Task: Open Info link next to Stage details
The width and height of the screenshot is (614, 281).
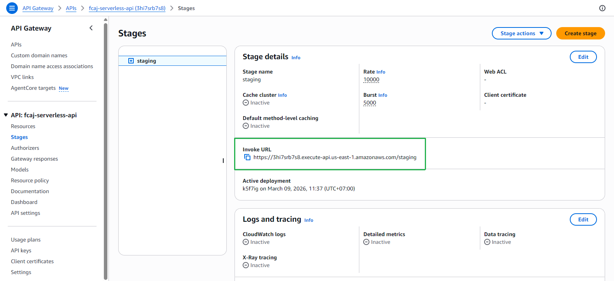Action: pyautogui.click(x=296, y=58)
